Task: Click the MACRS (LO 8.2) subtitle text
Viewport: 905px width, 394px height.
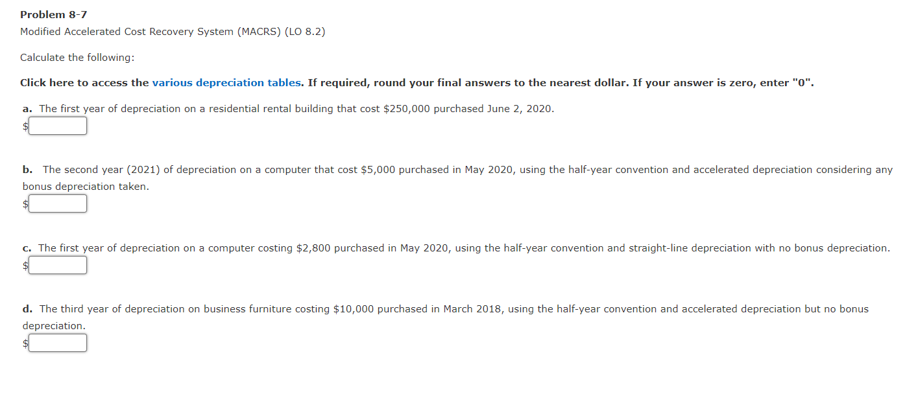Action: 173,31
